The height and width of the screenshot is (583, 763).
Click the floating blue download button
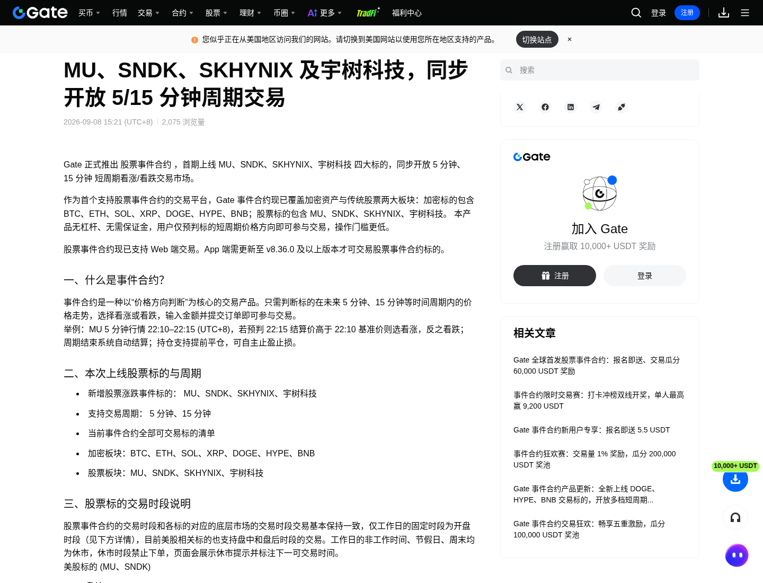coord(735,479)
